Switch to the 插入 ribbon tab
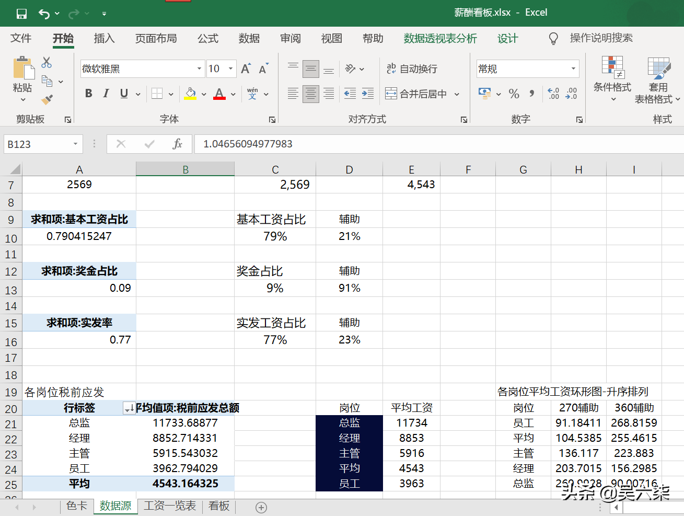The height and width of the screenshot is (516, 684). (104, 38)
